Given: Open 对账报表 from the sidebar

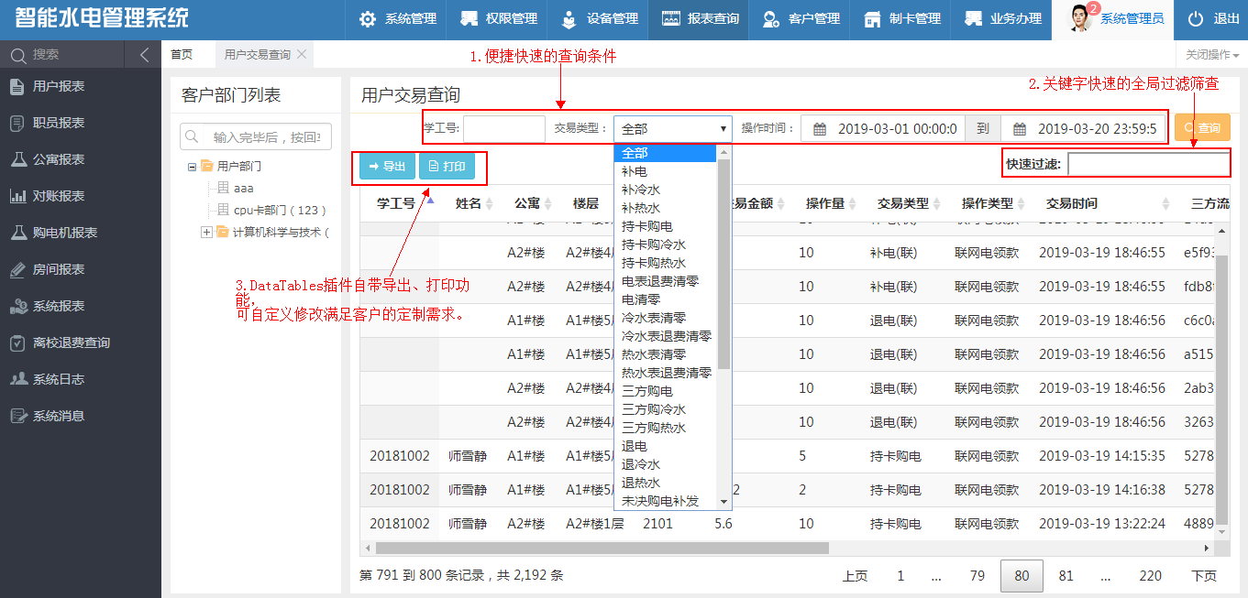Looking at the screenshot, I should pyautogui.click(x=57, y=195).
